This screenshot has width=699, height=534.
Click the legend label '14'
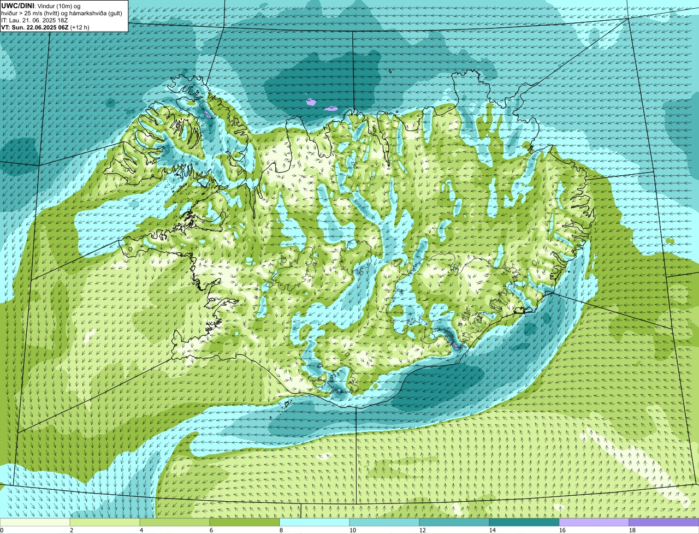coord(493,530)
